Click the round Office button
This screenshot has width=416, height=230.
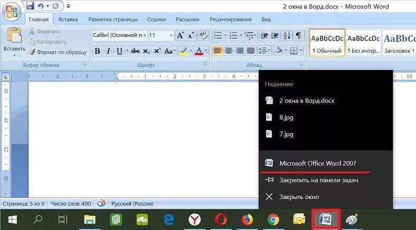11,12
